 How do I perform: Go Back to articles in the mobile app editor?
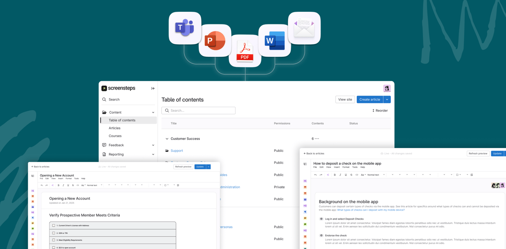[314, 154]
